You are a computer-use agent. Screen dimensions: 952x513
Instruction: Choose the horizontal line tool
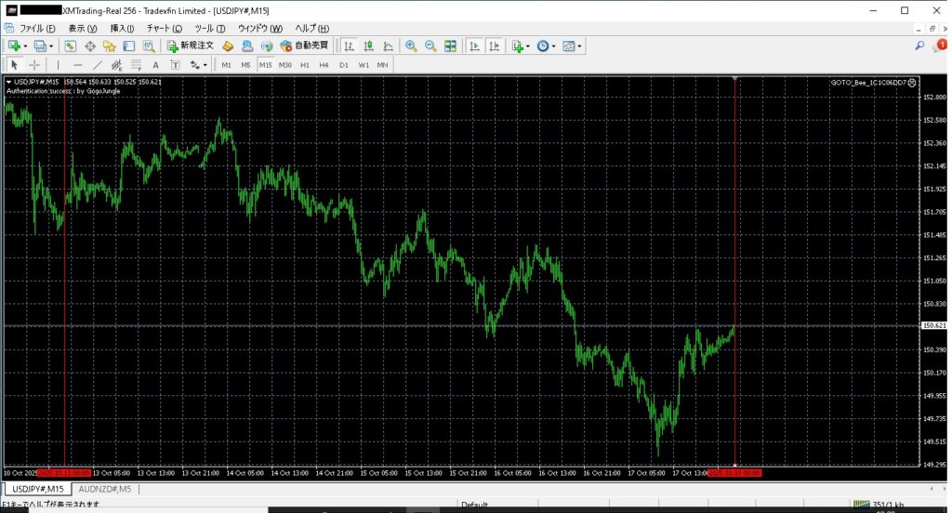pos(77,65)
